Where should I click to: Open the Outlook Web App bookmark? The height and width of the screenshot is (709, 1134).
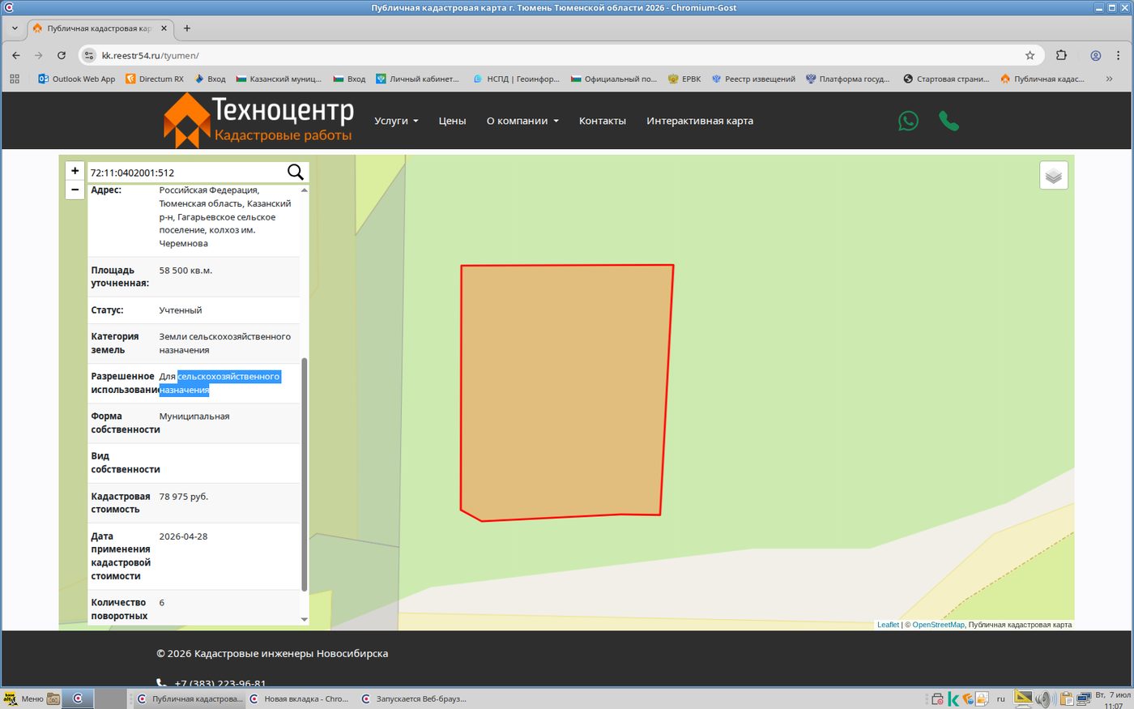[77, 79]
